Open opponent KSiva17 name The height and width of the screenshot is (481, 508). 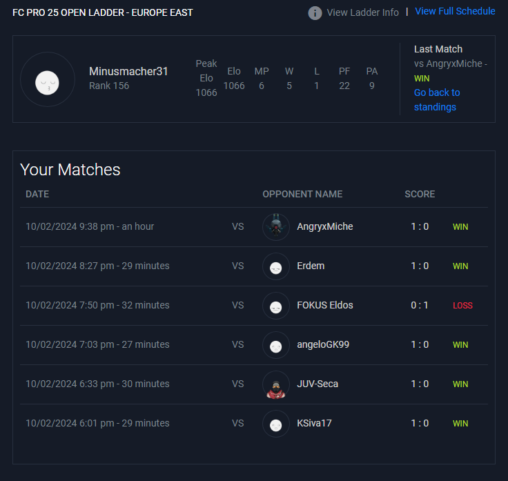[x=314, y=423]
